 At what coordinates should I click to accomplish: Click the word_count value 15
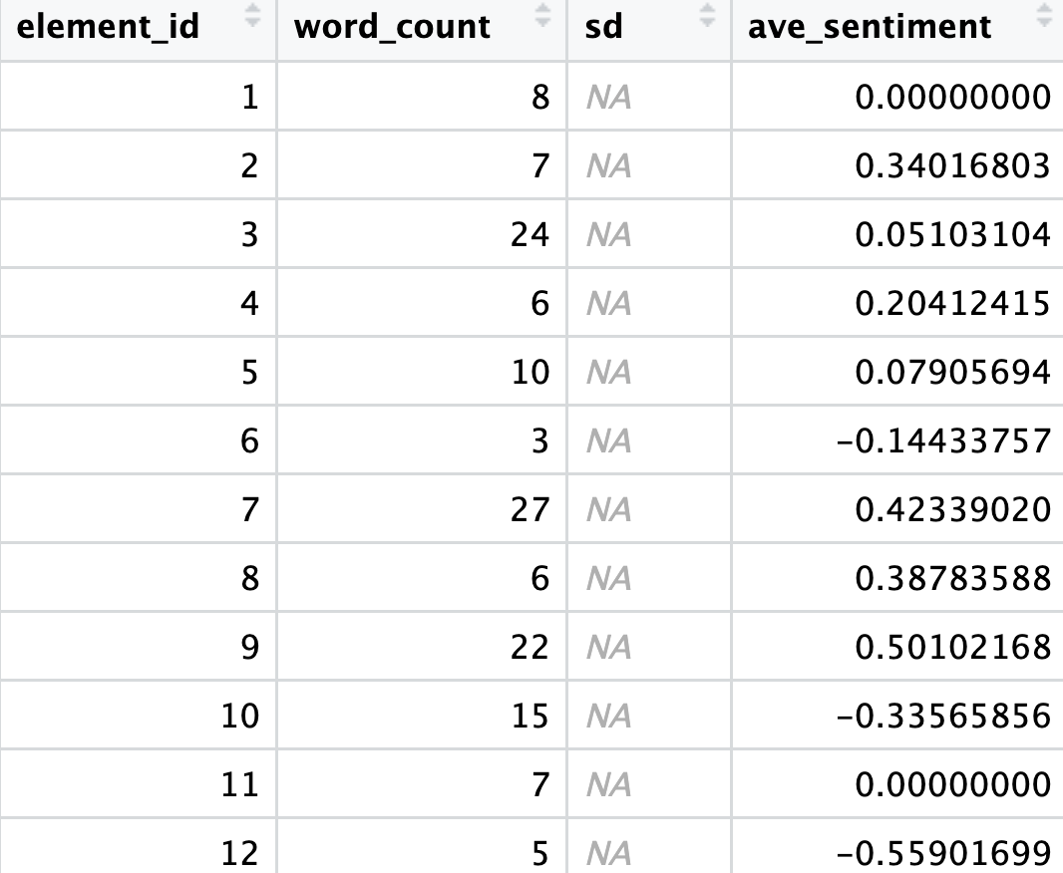click(x=529, y=716)
